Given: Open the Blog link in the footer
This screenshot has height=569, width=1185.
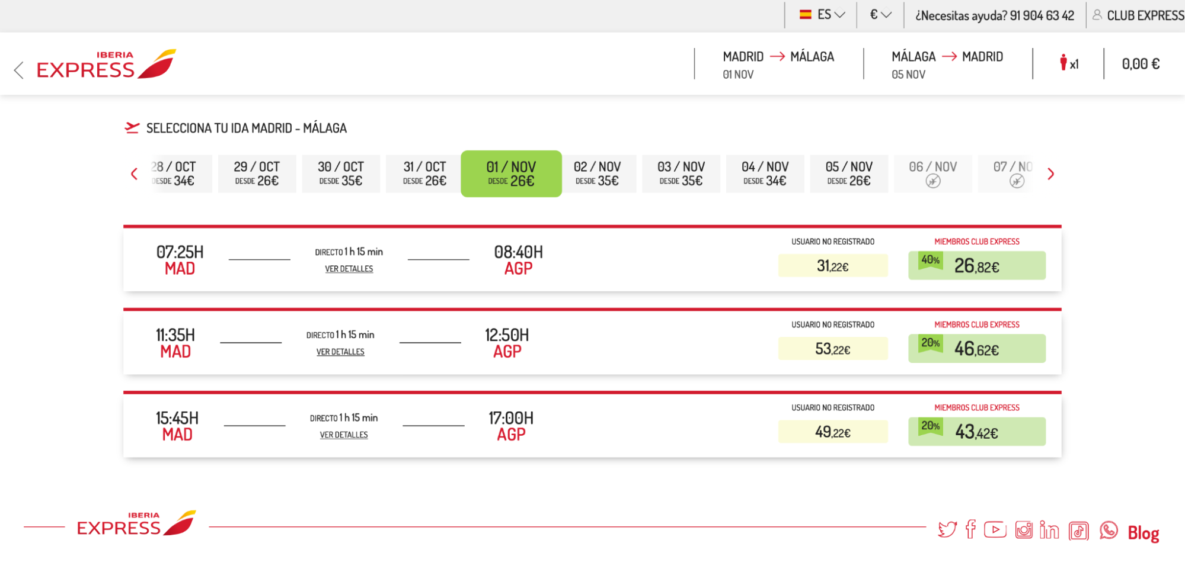Looking at the screenshot, I should [1144, 533].
